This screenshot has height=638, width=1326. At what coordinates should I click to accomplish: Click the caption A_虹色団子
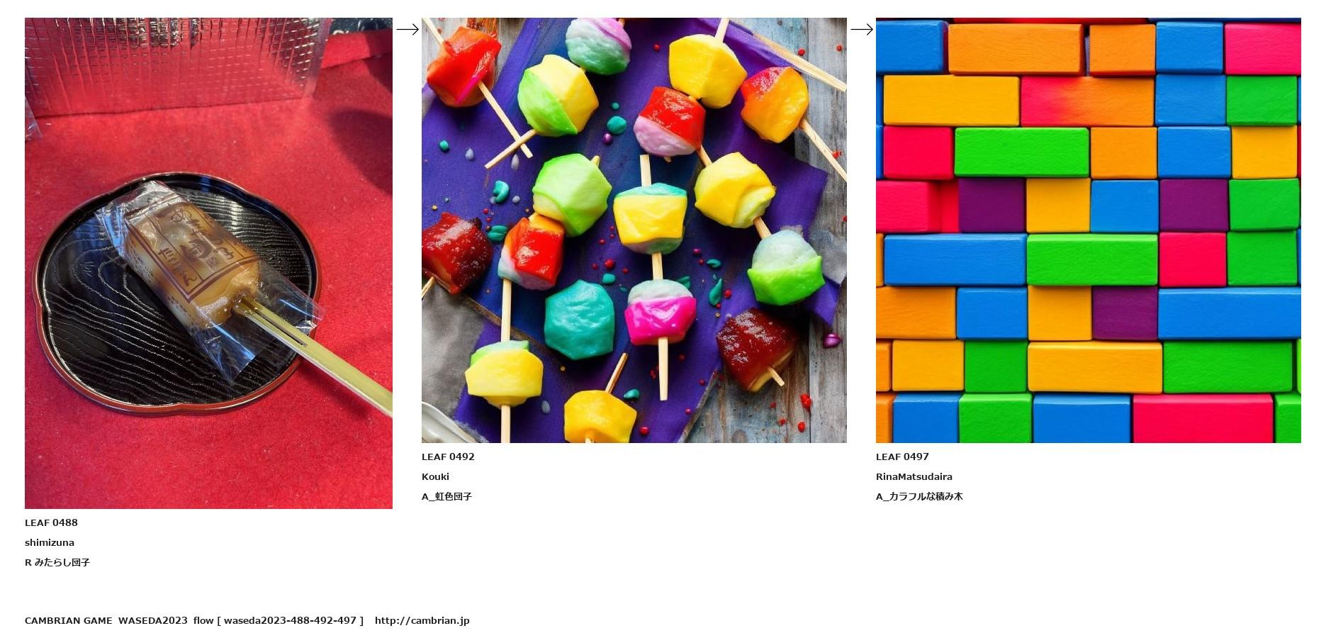point(446,496)
